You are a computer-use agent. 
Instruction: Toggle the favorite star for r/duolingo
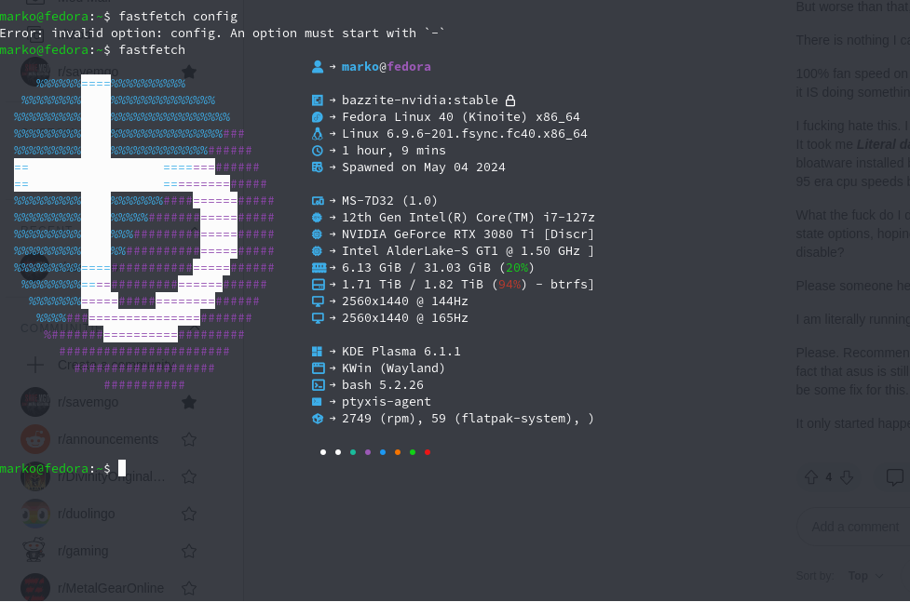click(x=189, y=514)
